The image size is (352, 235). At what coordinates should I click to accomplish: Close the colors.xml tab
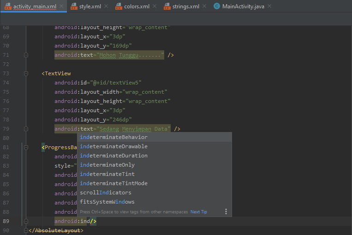point(155,6)
